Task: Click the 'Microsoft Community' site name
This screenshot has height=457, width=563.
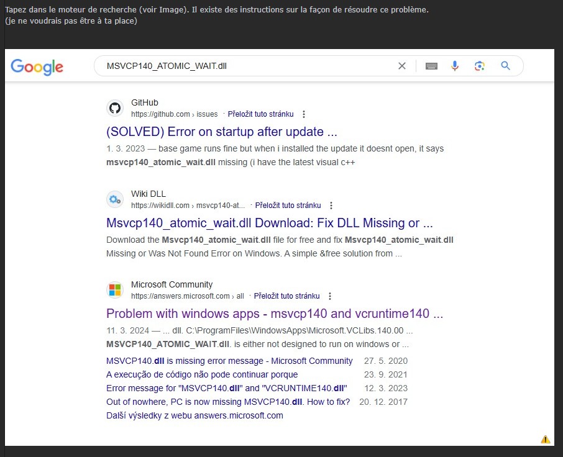Action: (172, 284)
